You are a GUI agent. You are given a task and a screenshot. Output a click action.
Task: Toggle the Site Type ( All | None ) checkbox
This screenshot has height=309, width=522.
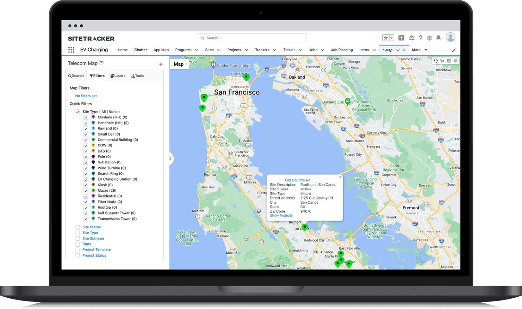pyautogui.click(x=77, y=112)
